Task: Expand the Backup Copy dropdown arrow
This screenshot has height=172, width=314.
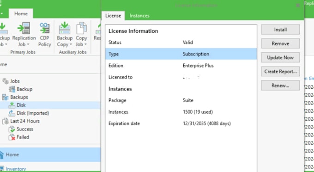Action: [x=71, y=44]
